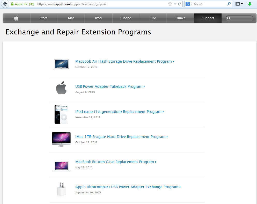Click the MacBook Air thumbnail image

coord(61,64)
